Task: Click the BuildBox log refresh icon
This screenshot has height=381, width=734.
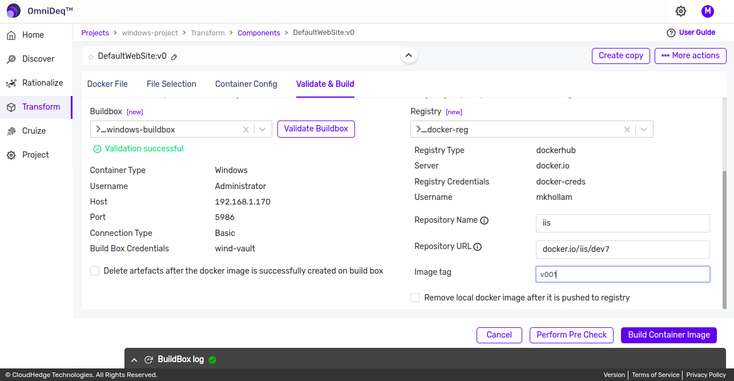Action: click(x=148, y=360)
